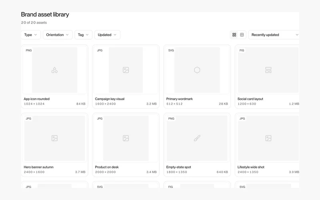Click JPG badge on Product on desk
The height and width of the screenshot is (200, 320).
pyautogui.click(x=100, y=118)
